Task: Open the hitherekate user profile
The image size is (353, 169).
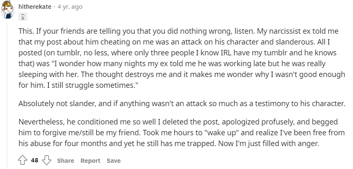Action: coord(35,7)
